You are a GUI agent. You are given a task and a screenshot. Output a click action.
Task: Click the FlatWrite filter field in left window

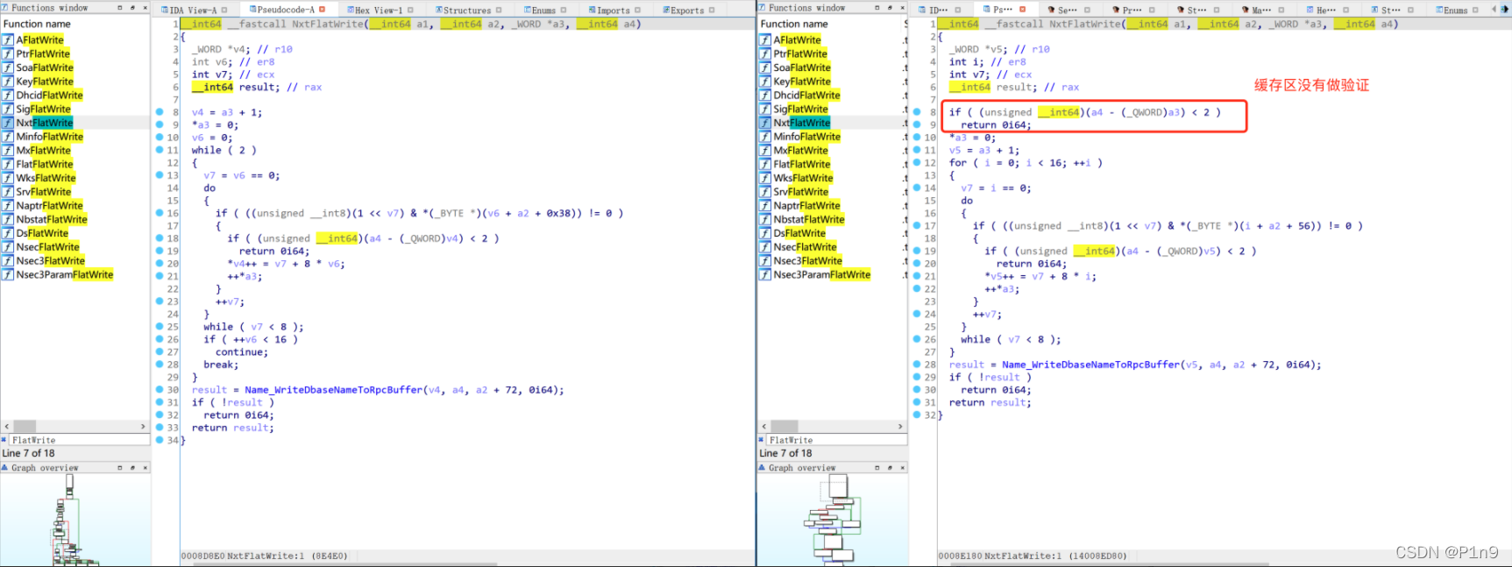point(80,440)
